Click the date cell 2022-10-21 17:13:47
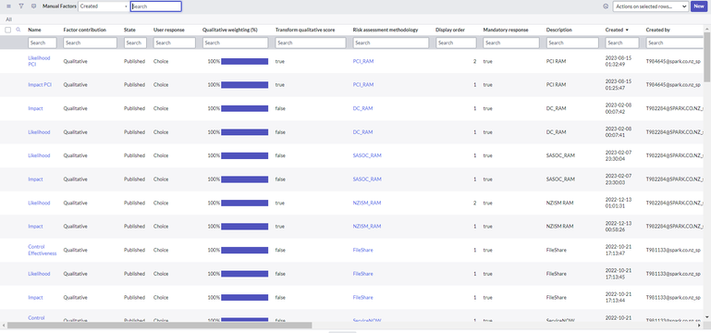This screenshot has width=711, height=333. (619, 250)
